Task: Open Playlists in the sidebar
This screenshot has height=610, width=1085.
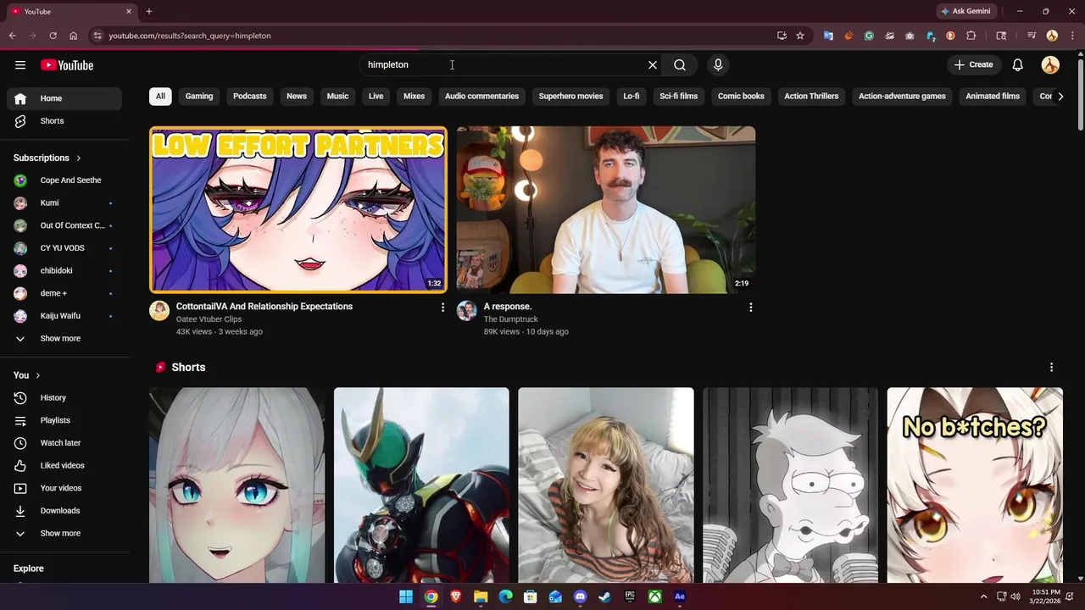Action: point(64,420)
